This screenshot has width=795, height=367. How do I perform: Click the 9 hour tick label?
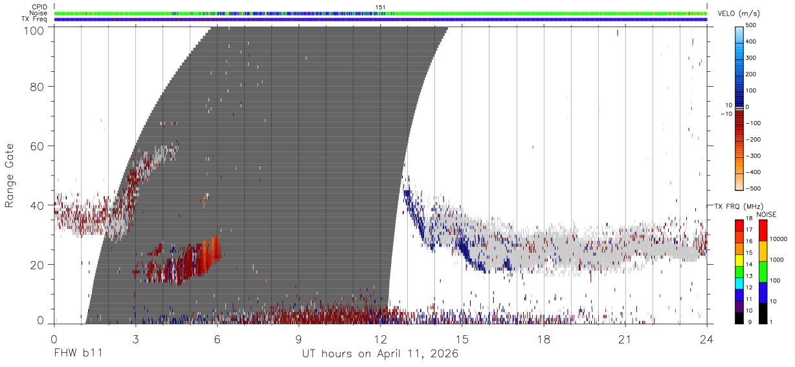pos(298,339)
